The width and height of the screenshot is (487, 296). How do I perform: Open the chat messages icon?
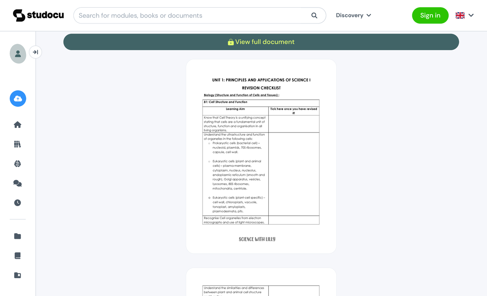click(17, 183)
